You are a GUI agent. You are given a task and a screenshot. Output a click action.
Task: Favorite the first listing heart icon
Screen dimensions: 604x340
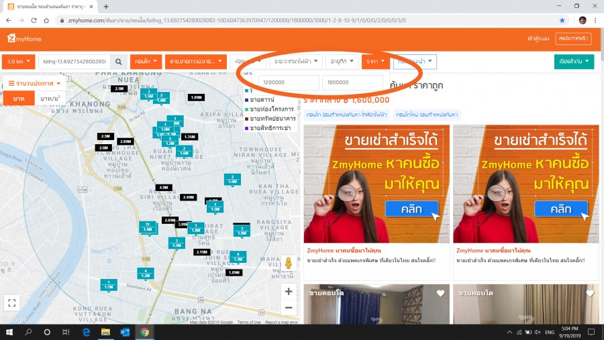(x=441, y=294)
